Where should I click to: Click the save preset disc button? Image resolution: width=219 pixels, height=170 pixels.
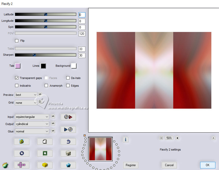(68, 129)
